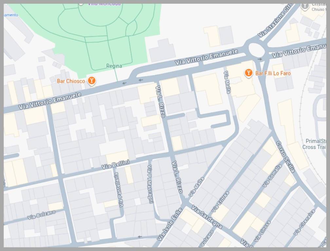Select the Via Bellini street label
The height and width of the screenshot is (251, 330).
point(116,164)
